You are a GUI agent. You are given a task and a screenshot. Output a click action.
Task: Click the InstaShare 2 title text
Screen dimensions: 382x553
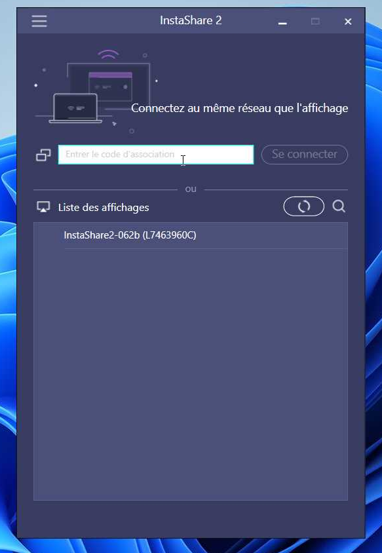pos(191,20)
